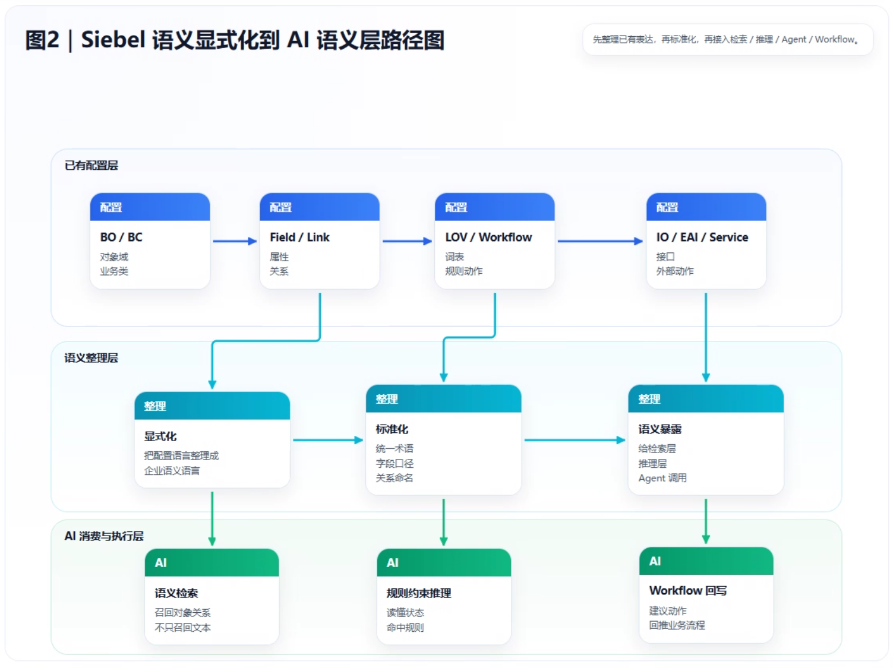
Task: Click '外部动作' in the IO / EAI / Service card
Action: (x=675, y=271)
